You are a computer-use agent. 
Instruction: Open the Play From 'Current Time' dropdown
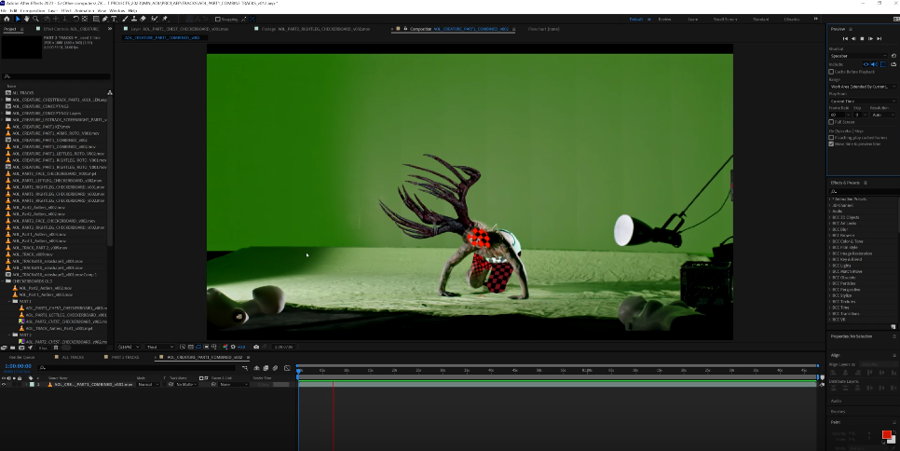coord(864,101)
